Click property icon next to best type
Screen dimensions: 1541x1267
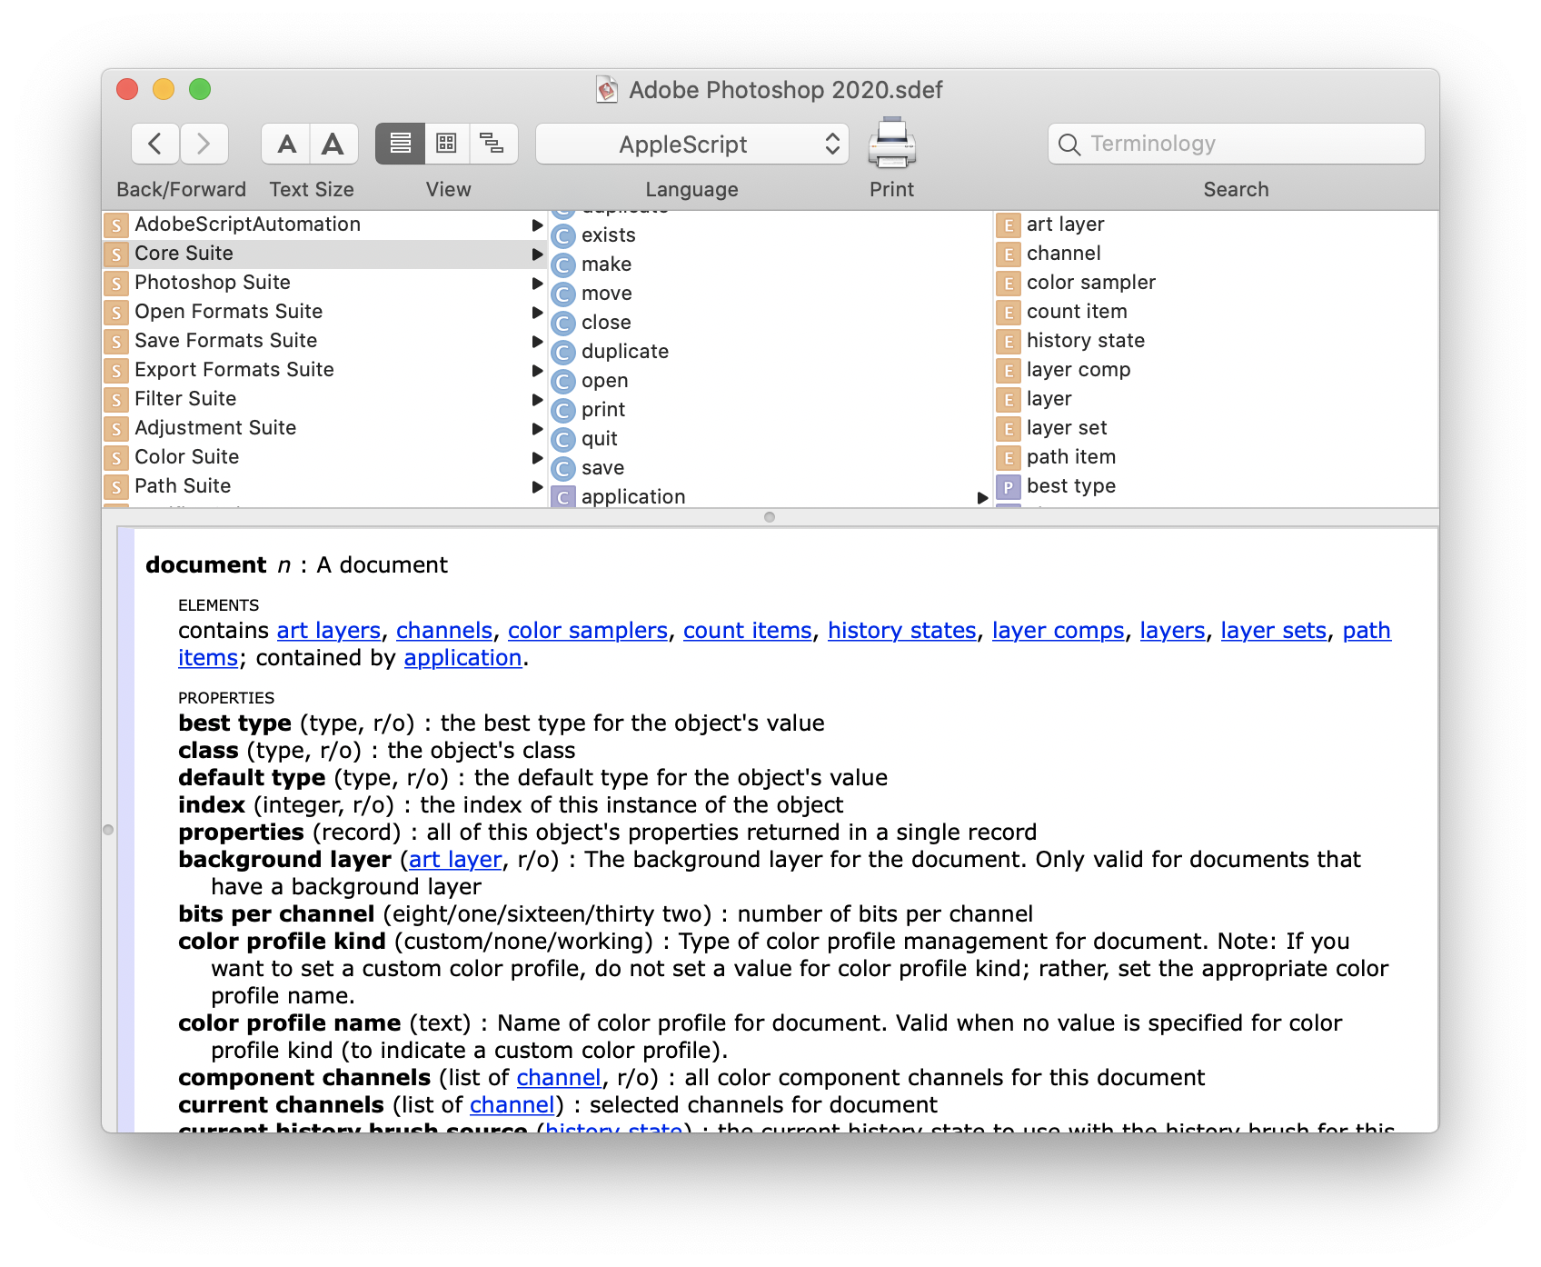pos(1009,487)
